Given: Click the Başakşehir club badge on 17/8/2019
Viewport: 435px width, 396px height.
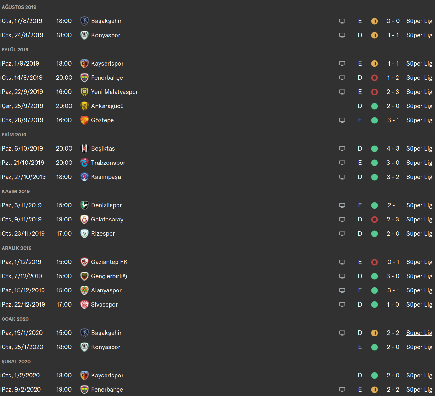Looking at the screenshot, I should pyautogui.click(x=84, y=21).
